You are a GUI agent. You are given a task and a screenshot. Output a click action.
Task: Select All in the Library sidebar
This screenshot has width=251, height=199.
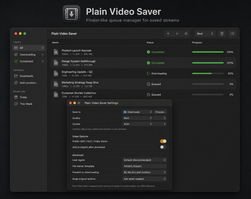click(29, 48)
